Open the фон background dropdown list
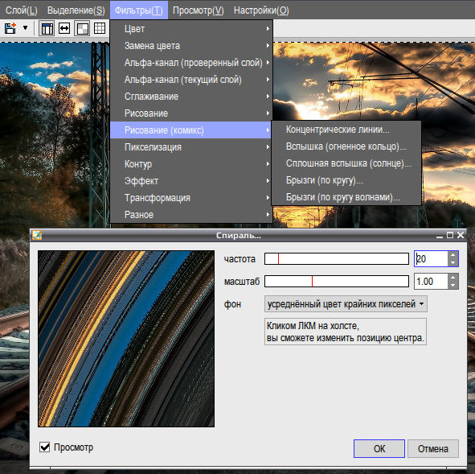Screen dimensions: 475x474 pyautogui.click(x=346, y=304)
